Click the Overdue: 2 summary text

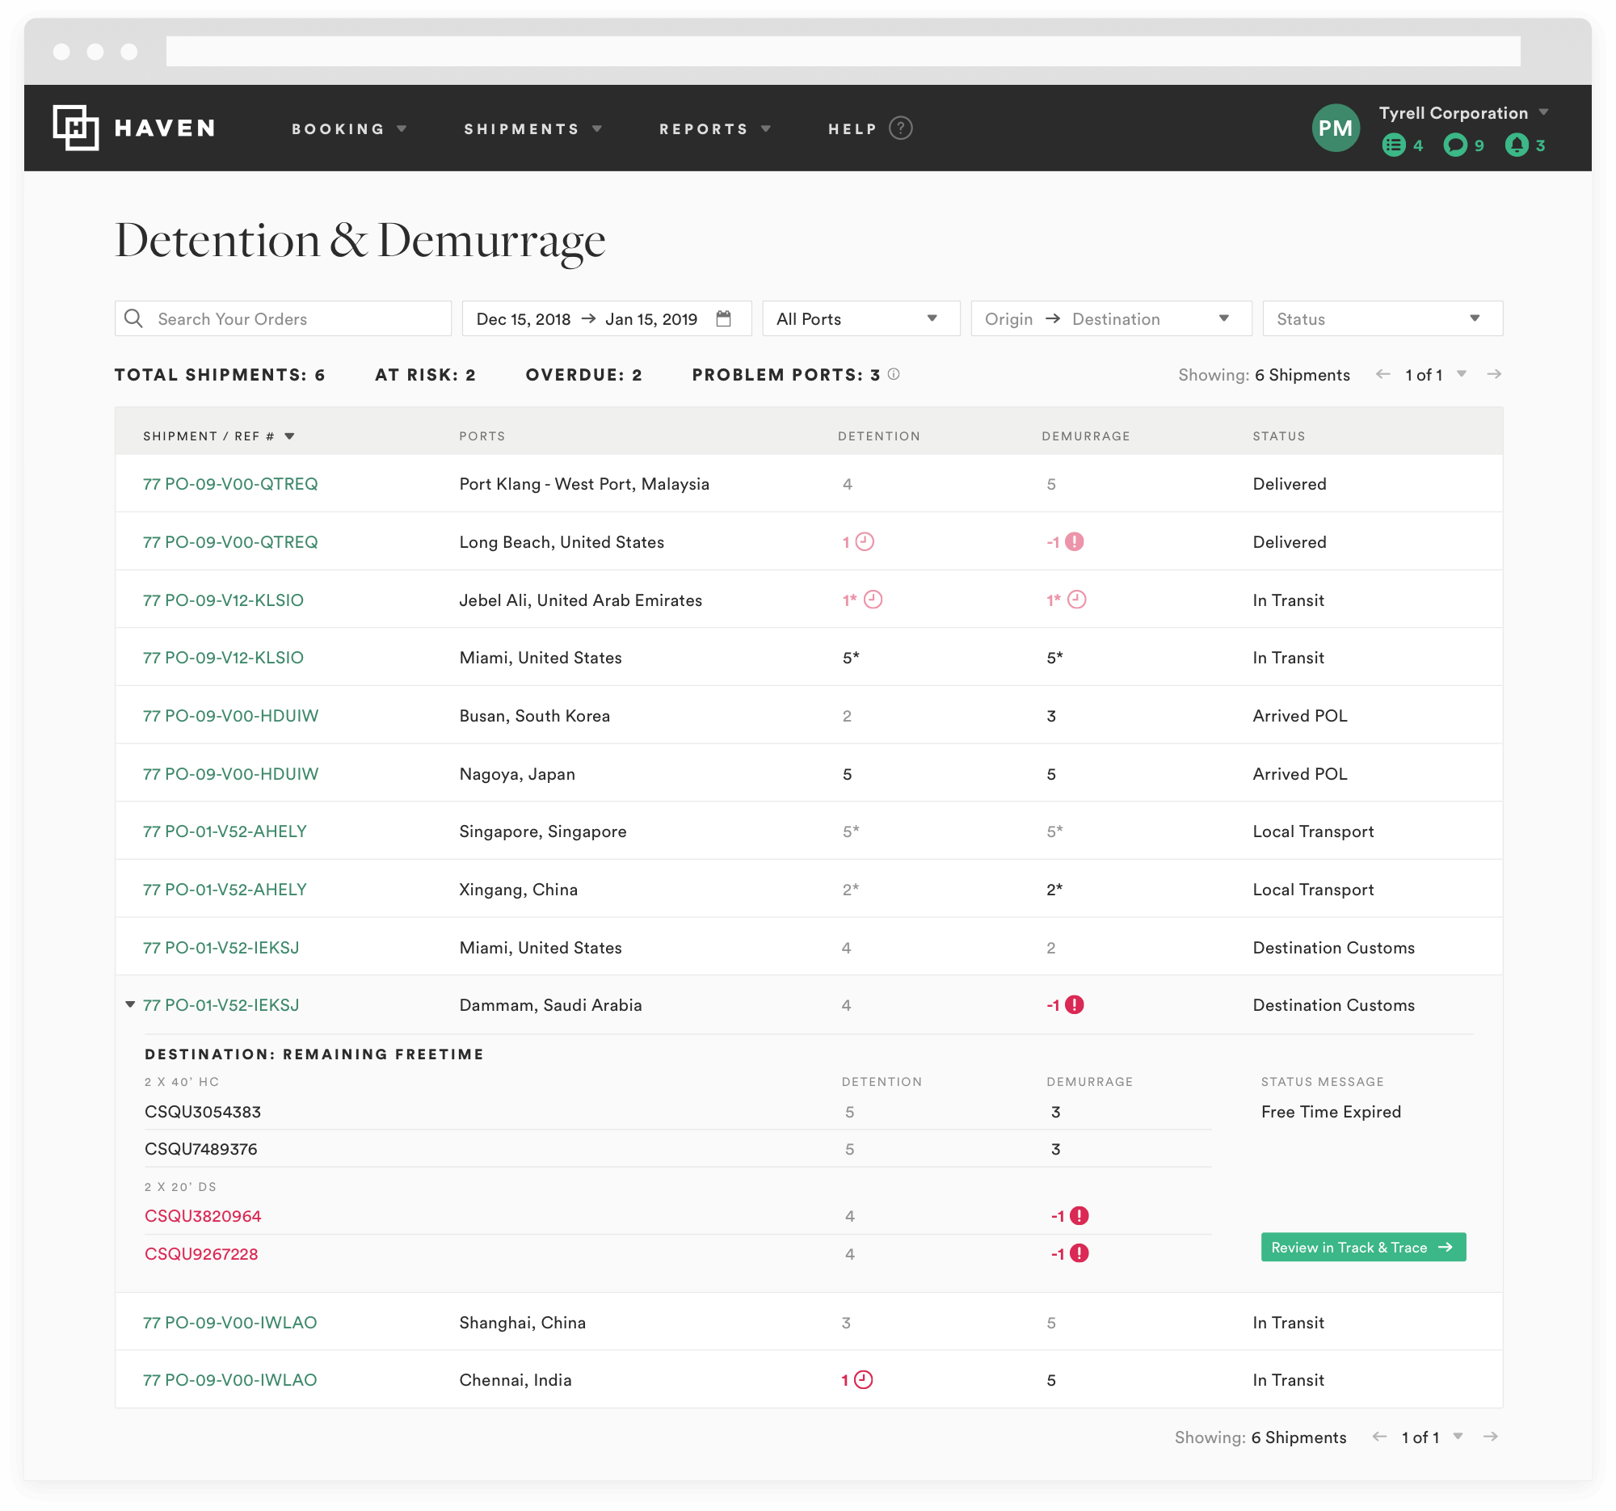pyautogui.click(x=583, y=375)
